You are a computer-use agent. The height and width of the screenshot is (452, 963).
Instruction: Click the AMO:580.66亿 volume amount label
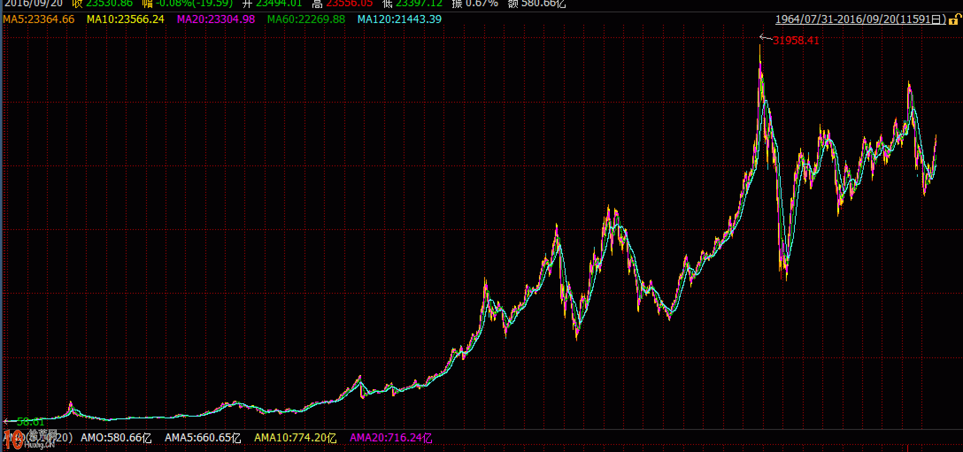click(116, 438)
